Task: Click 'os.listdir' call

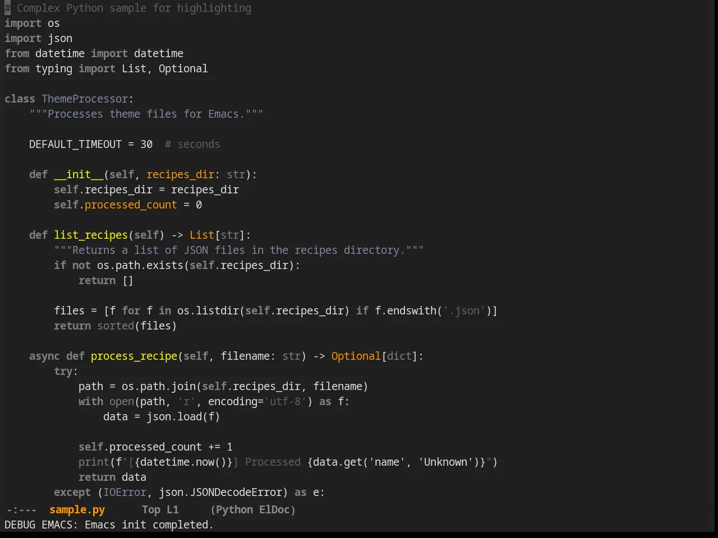Action: [208, 310]
